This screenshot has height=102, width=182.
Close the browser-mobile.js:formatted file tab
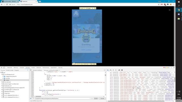(x=59, y=70)
